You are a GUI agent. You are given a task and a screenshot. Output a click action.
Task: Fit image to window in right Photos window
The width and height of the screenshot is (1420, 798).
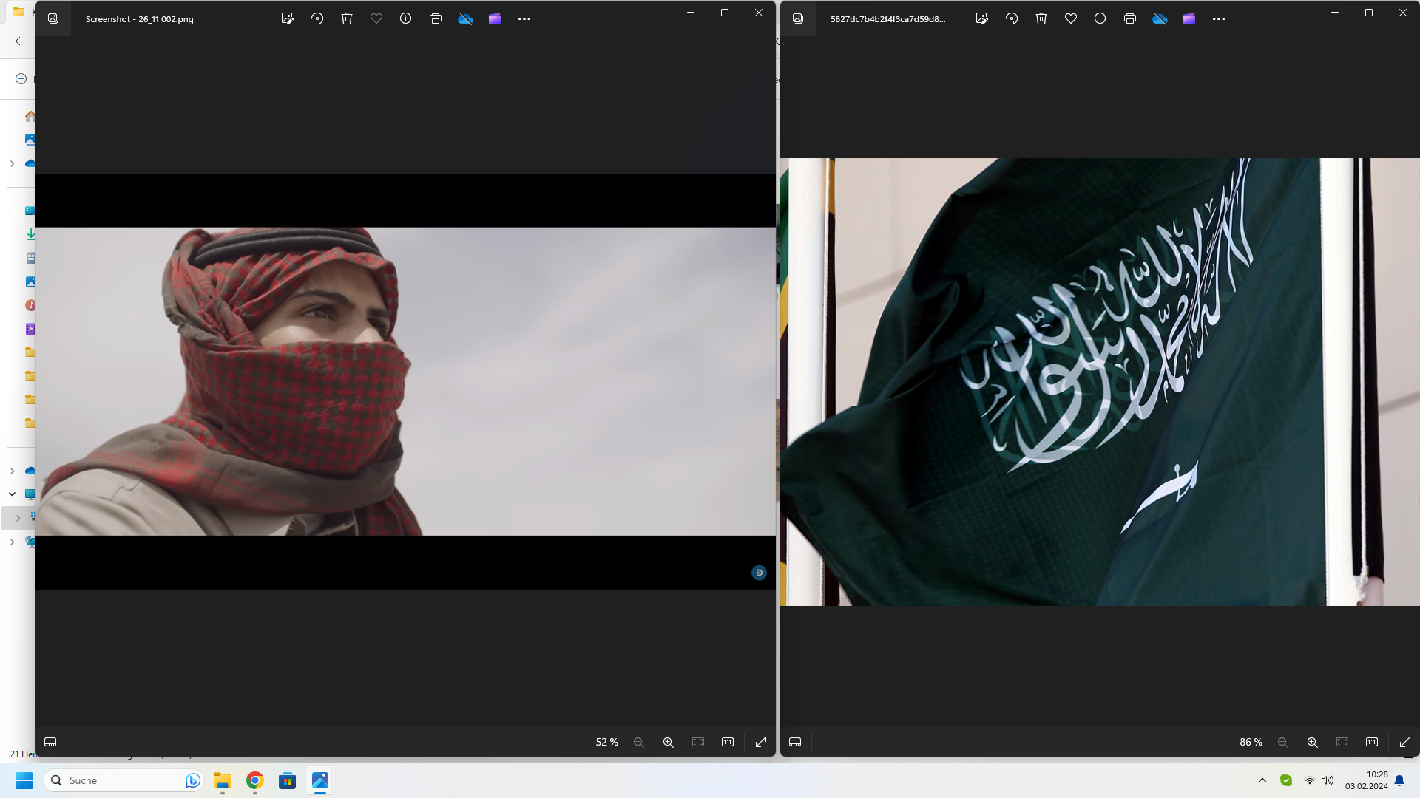[1342, 742]
